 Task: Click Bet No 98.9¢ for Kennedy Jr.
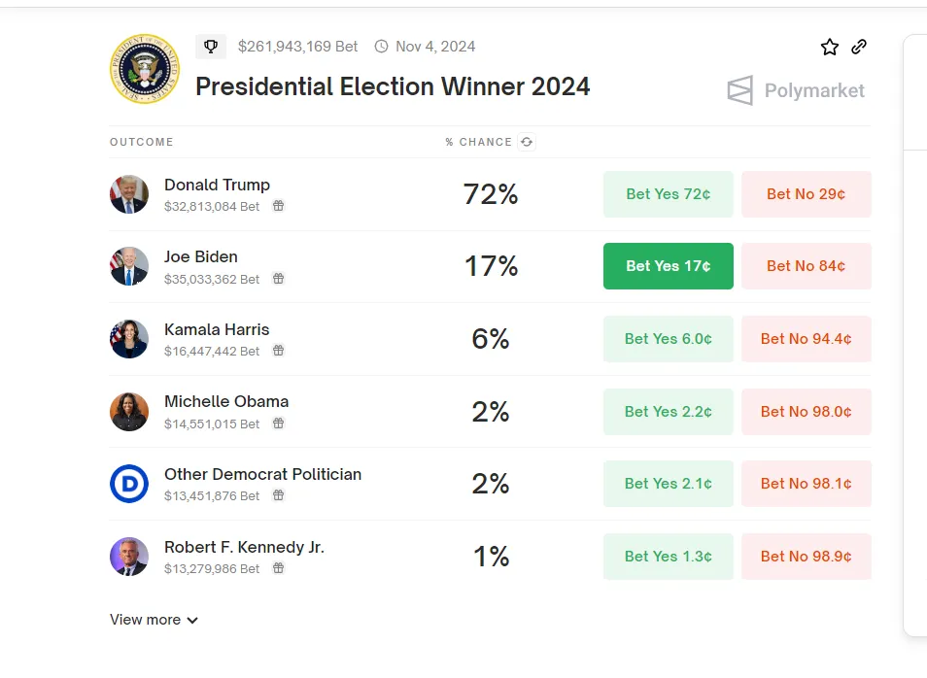click(806, 557)
